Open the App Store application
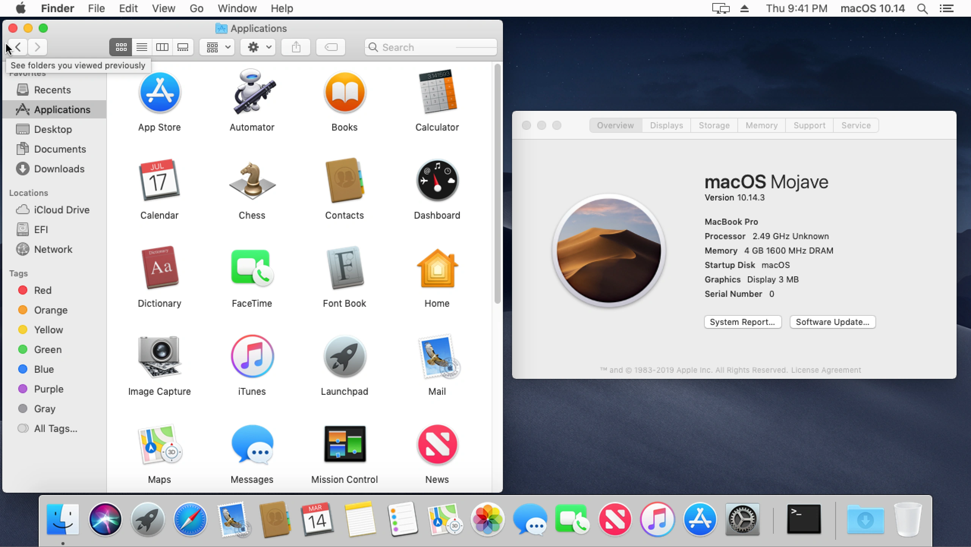The image size is (971, 547). coord(159,92)
